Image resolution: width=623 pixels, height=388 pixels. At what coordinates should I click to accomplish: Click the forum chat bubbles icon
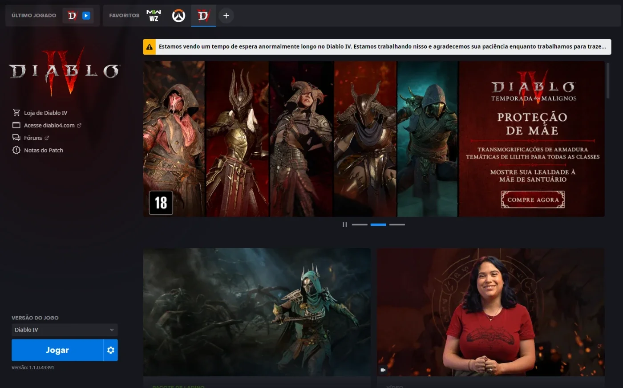tap(16, 138)
